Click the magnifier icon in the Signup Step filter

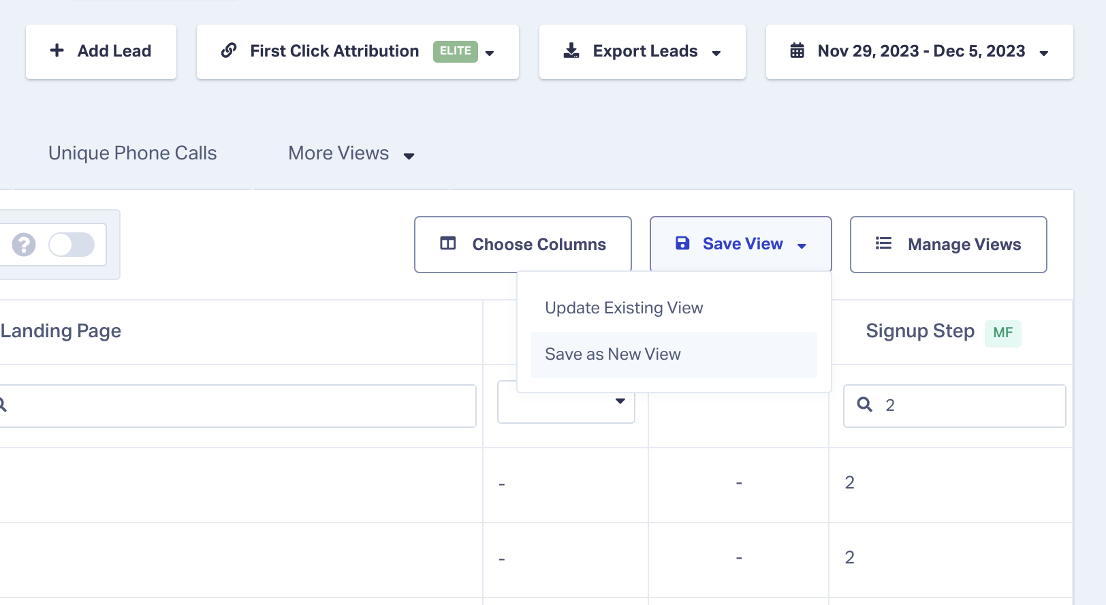coord(864,405)
